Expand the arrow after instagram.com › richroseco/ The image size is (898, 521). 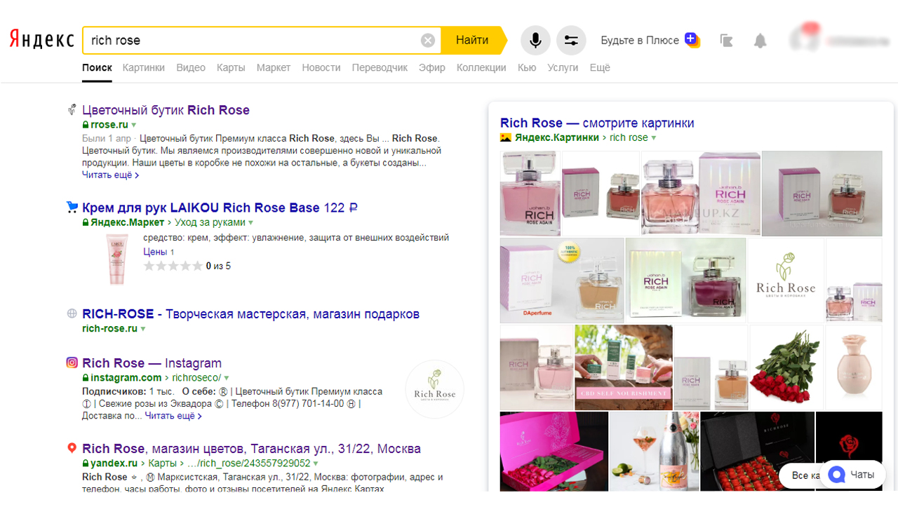227,378
